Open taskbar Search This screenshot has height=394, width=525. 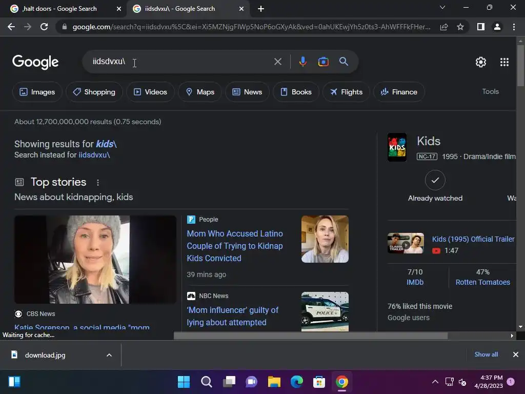tap(206, 382)
